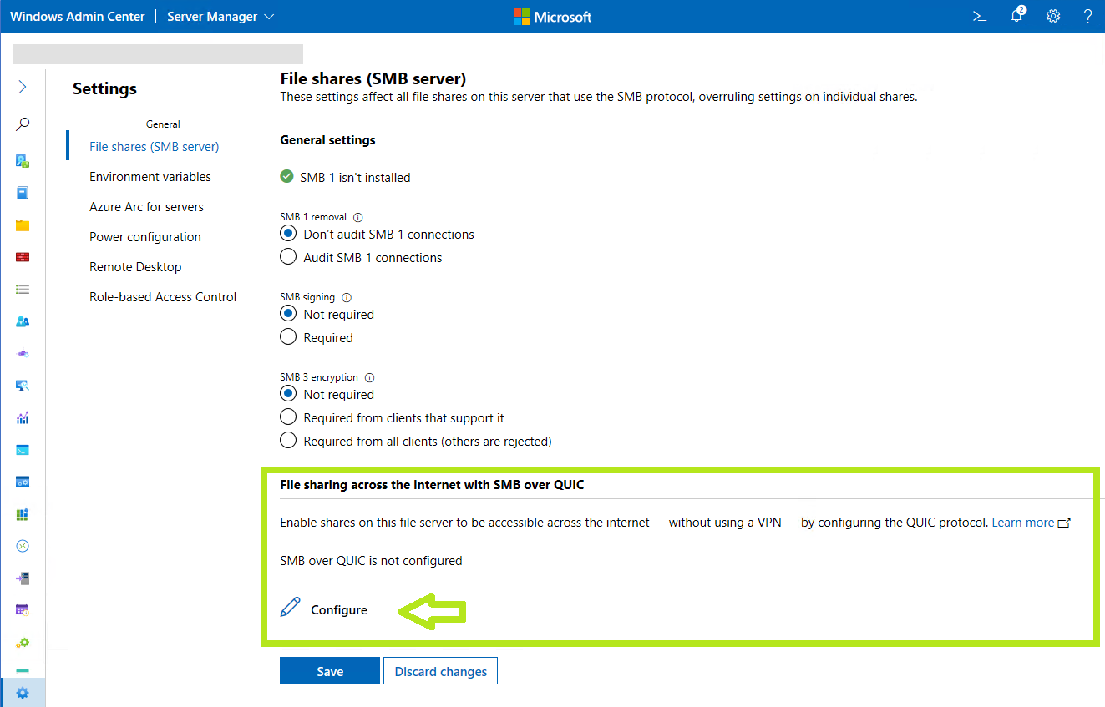Expand the tools sidebar with the chevron
The height and width of the screenshot is (707, 1105).
click(23, 87)
